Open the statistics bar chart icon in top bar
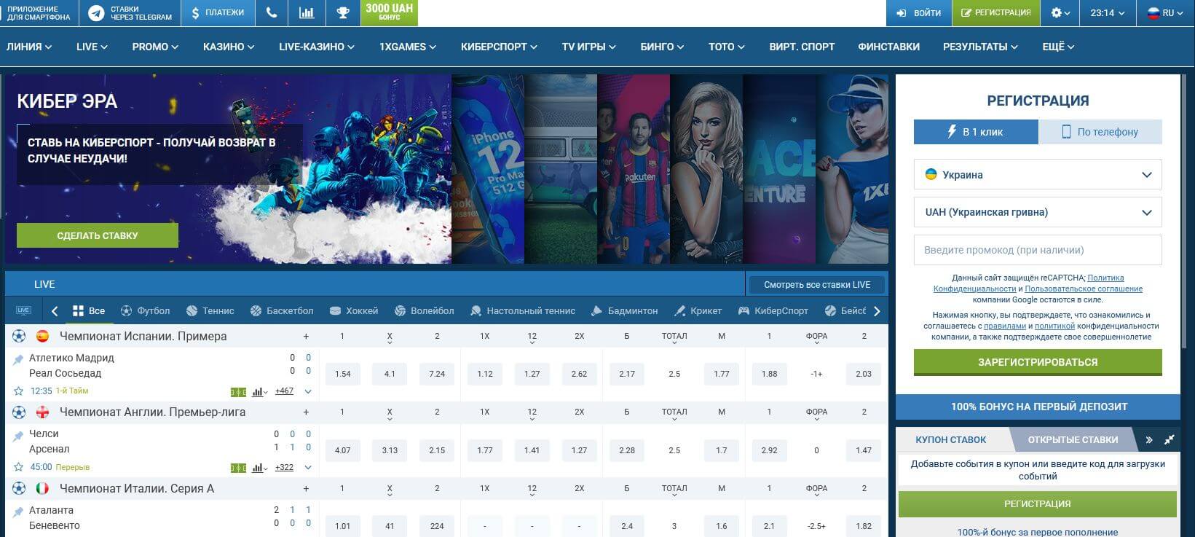 click(x=307, y=13)
